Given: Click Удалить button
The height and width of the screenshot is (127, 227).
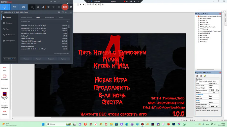Looking at the screenshot, I should (x=63, y=59).
